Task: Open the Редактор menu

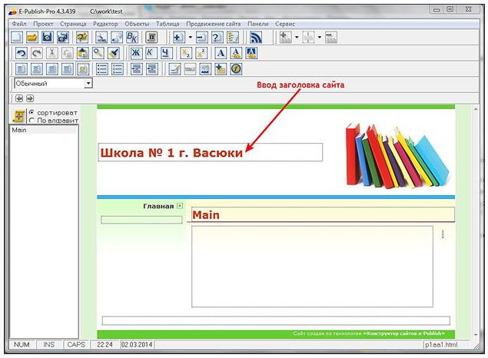Action: [x=105, y=24]
